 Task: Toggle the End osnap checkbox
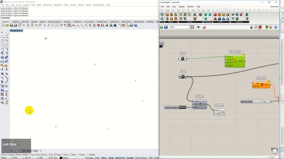(2, 155)
